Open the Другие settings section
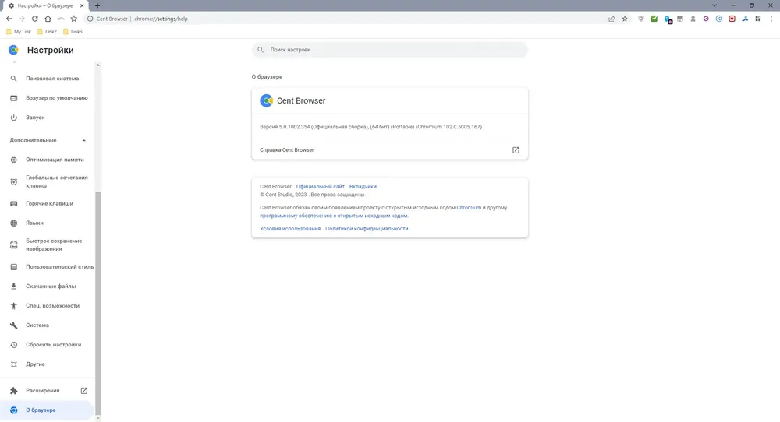780x422 pixels. click(48, 364)
